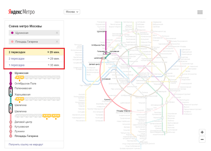Open Получить ссылку на маршрут link
This screenshot has width=211, height=151.
point(26,144)
